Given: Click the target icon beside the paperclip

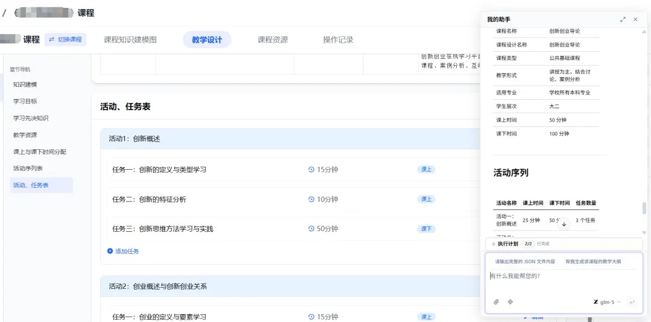Looking at the screenshot, I should tap(511, 302).
